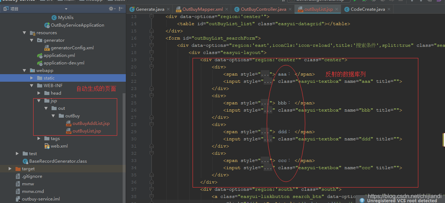Screen dimensions: 445x203
Task: Select OutBuyServiceApplication in project tree
Action: [78, 25]
